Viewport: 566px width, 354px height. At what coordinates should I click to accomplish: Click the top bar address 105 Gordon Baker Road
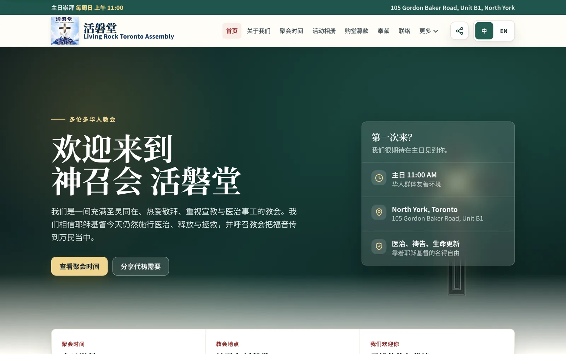pos(452,8)
